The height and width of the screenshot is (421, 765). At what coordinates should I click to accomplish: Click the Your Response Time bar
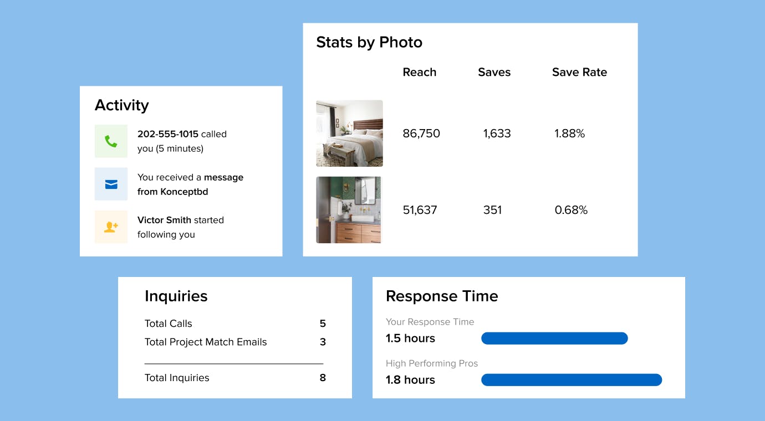point(554,338)
